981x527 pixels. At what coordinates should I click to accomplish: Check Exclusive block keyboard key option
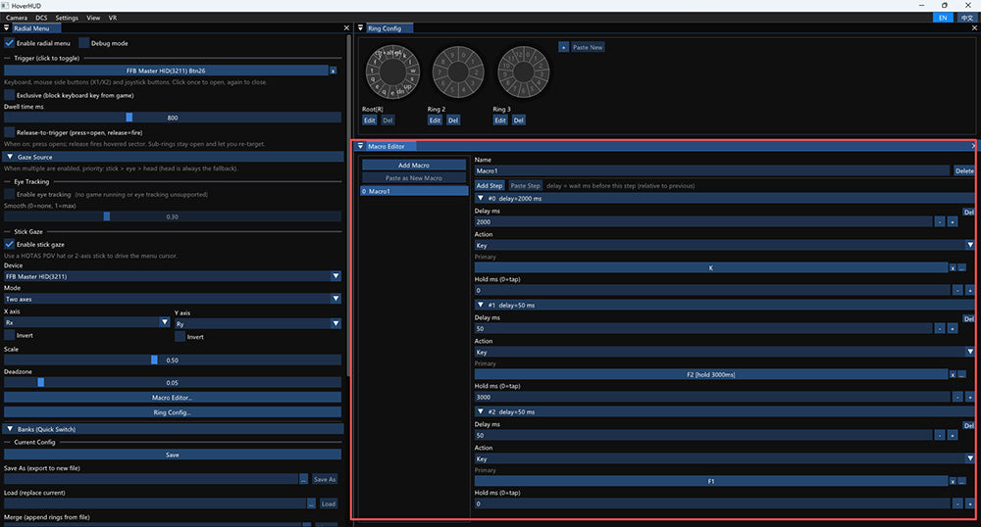point(10,95)
